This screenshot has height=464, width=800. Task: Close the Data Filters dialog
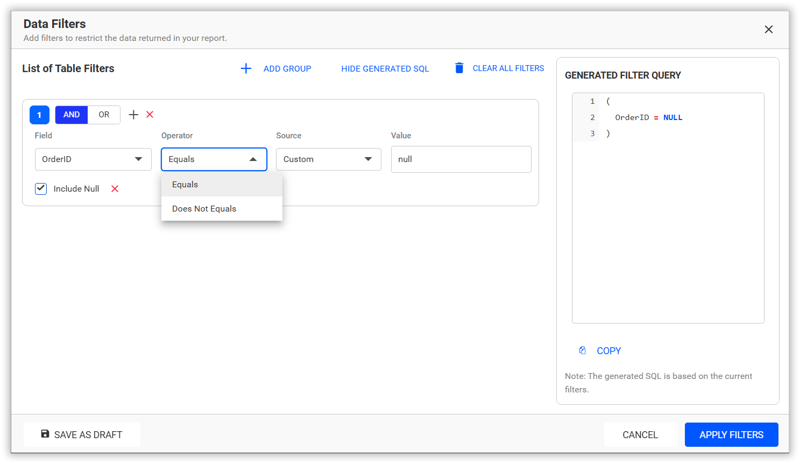point(769,30)
